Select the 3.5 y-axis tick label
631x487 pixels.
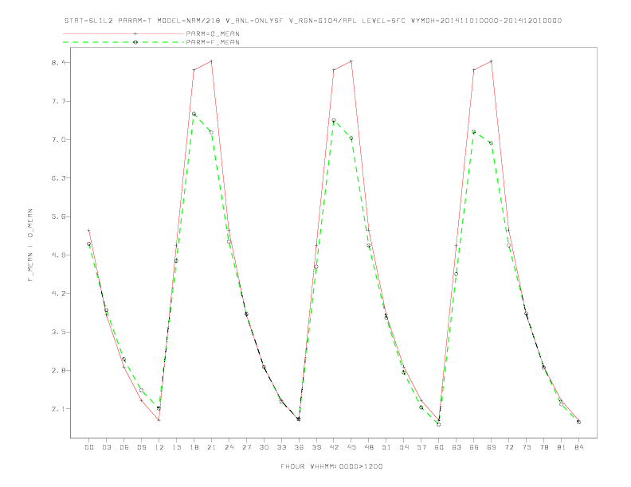(x=57, y=332)
